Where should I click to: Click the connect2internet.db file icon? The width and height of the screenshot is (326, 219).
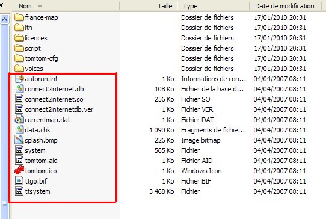(19, 89)
